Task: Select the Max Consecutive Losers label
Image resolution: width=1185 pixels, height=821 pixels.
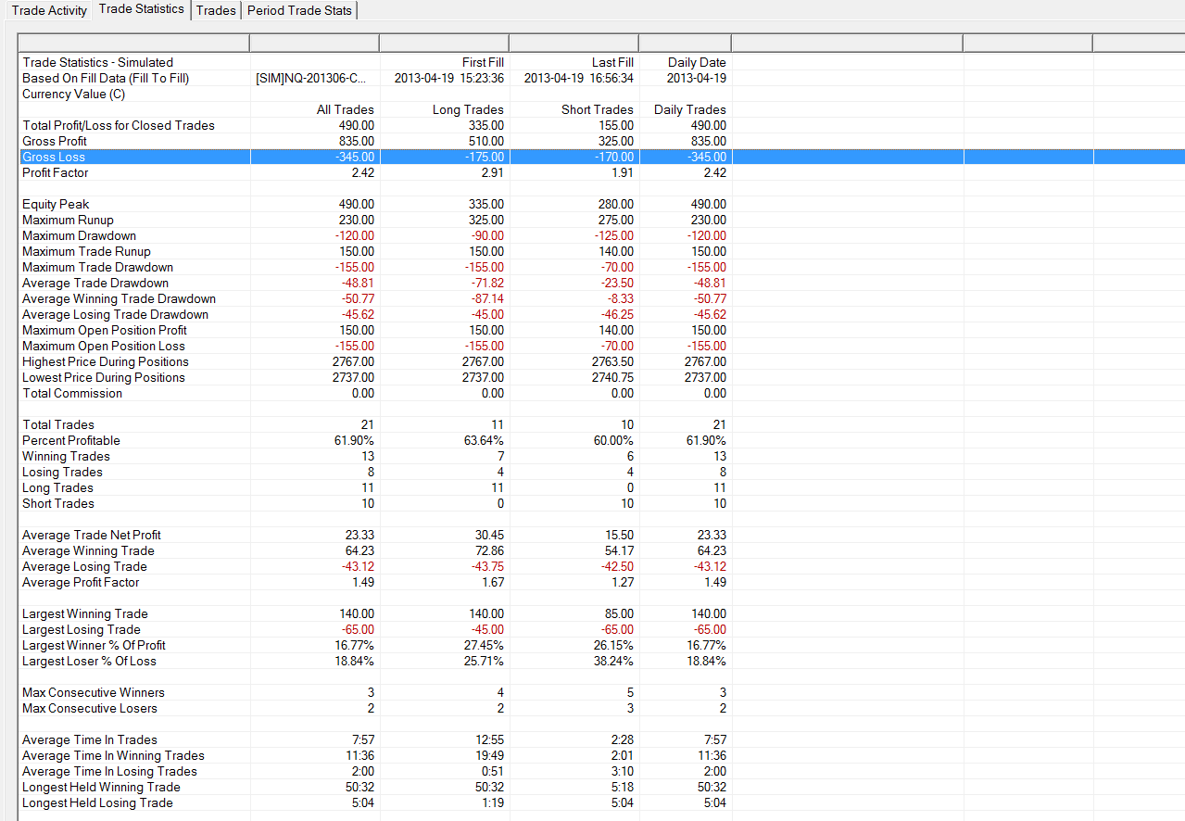Action: tap(90, 709)
